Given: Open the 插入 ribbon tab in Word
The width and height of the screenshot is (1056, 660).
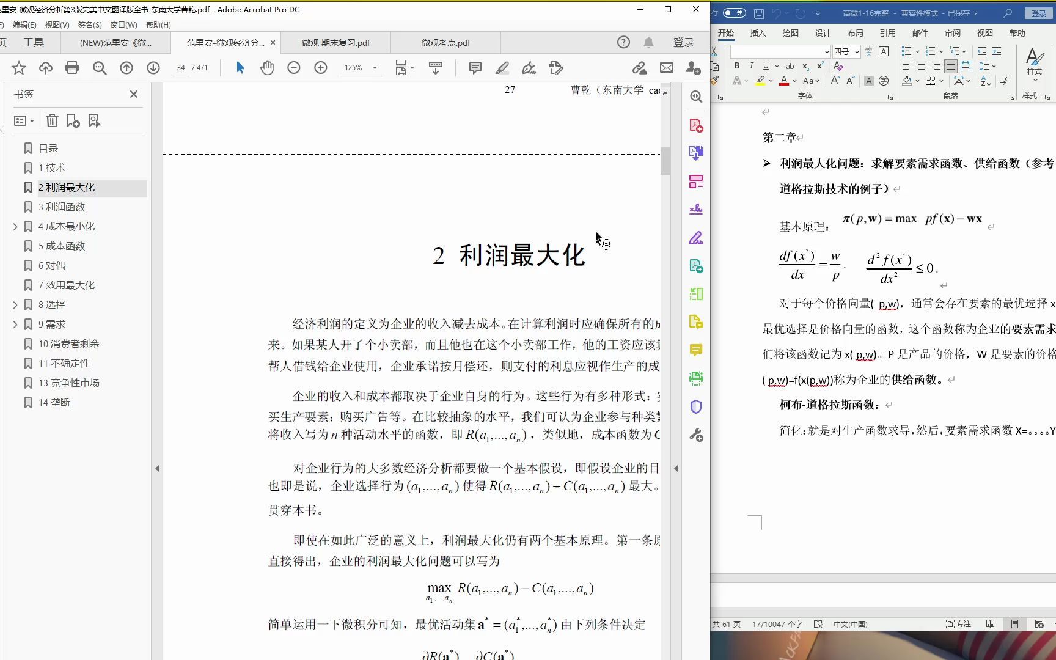Looking at the screenshot, I should pos(758,33).
